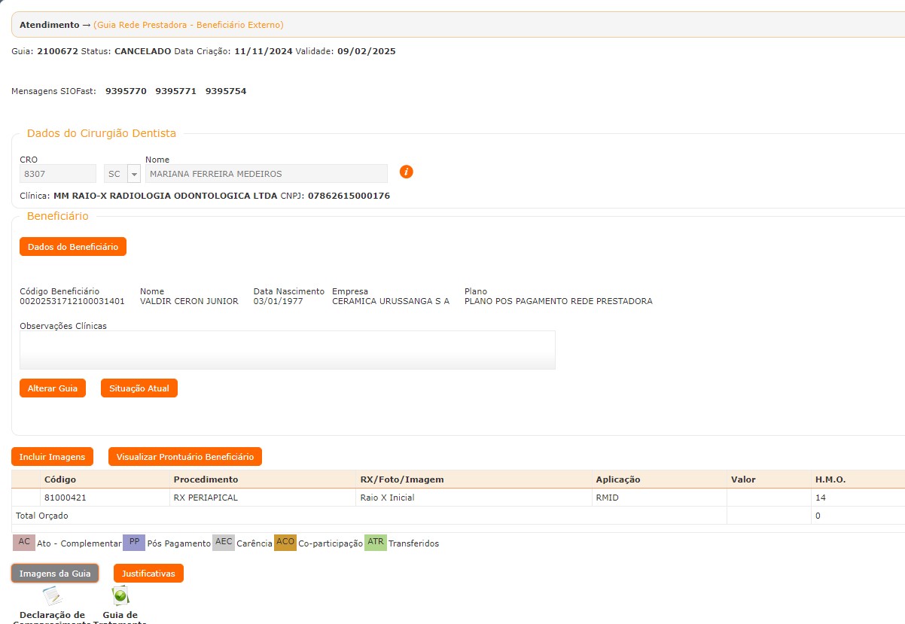Expand the SC state dropdown
Image resolution: width=905 pixels, height=624 pixels.
(133, 174)
